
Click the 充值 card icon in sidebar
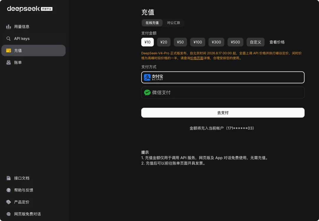[9, 50]
